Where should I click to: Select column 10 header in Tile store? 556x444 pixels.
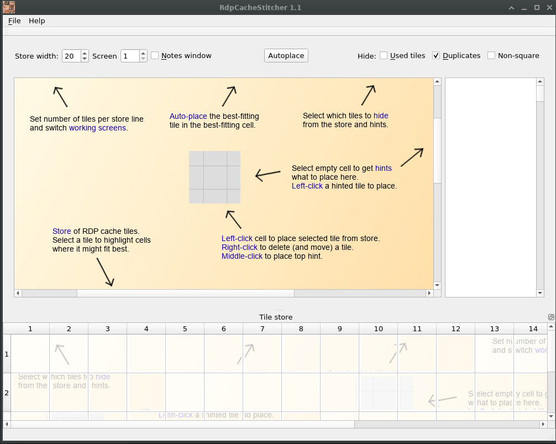378,328
